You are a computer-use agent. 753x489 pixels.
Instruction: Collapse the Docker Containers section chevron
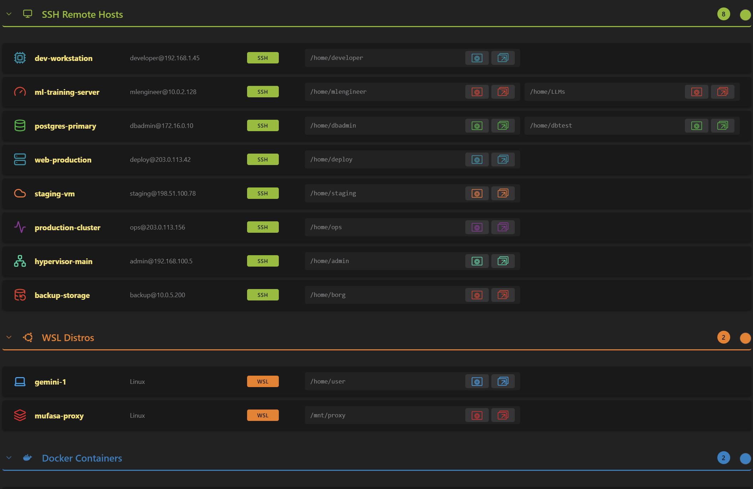click(9, 458)
